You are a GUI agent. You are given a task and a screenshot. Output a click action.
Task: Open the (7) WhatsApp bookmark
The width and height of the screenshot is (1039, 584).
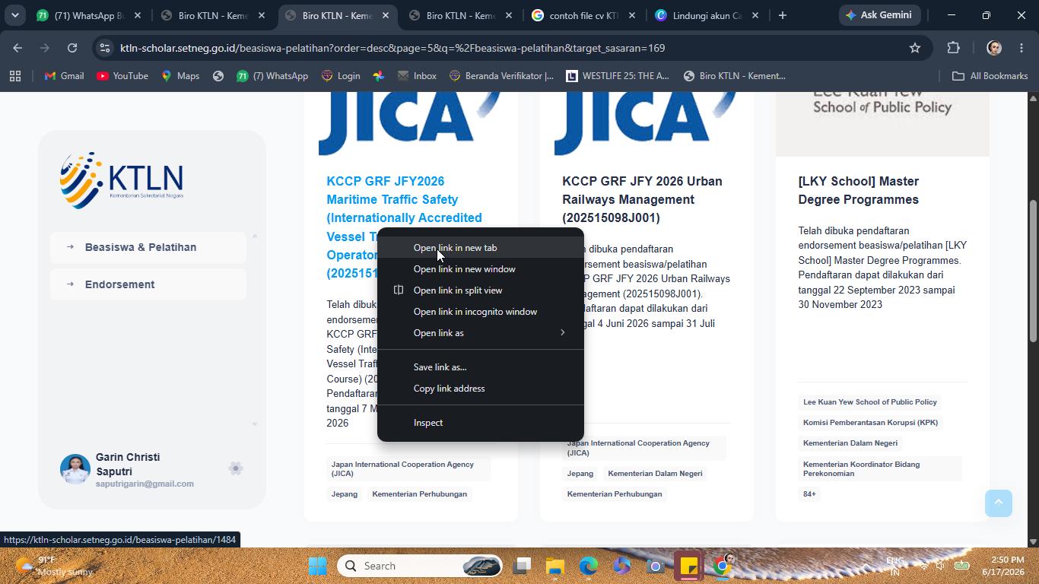(272, 76)
